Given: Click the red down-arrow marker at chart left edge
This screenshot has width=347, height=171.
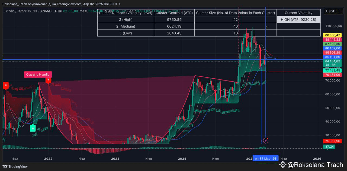Looking at the screenshot, I should click(6, 86).
